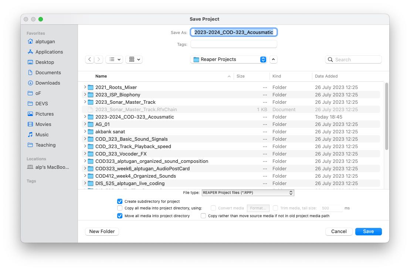Uncheck Move all media into project directory
Screen dimensions: 410x270
point(120,216)
